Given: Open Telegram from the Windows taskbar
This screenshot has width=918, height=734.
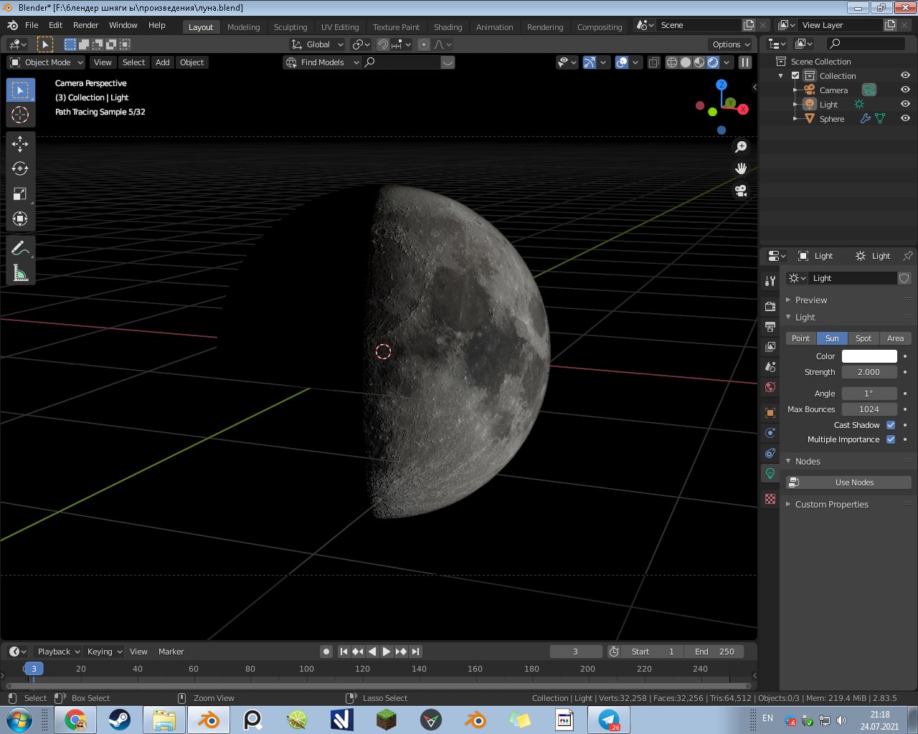Looking at the screenshot, I should point(609,720).
